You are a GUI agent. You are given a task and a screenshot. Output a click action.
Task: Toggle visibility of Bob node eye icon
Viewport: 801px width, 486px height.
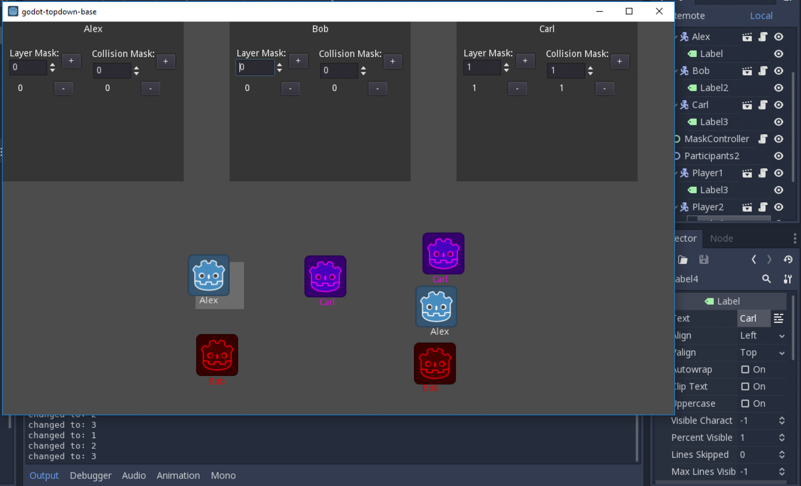pos(779,71)
